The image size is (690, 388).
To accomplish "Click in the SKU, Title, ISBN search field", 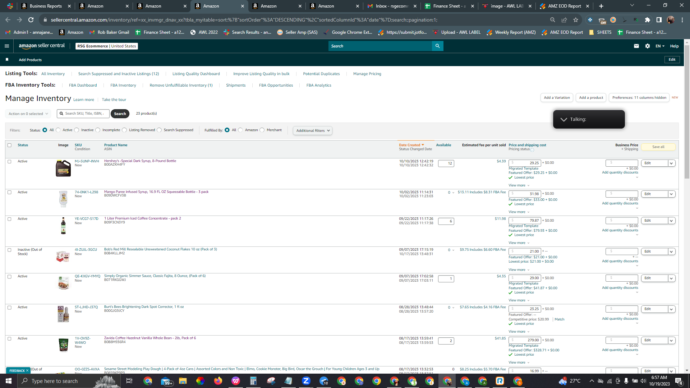I will [83, 114].
